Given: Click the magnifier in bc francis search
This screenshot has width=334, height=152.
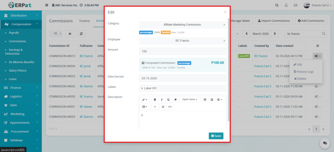Looking at the screenshot, I should click(324, 34).
